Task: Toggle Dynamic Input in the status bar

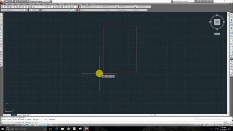Action: coord(46,125)
